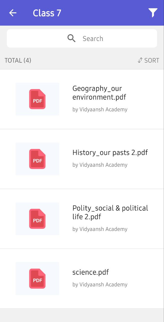Tap author under Geography file
Image resolution: width=164 pixels, height=322 pixels.
[x=100, y=109]
